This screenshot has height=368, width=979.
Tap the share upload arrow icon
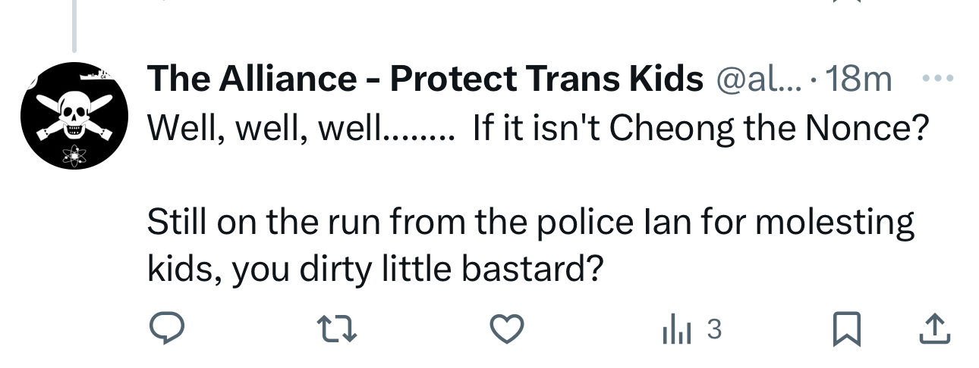(935, 329)
